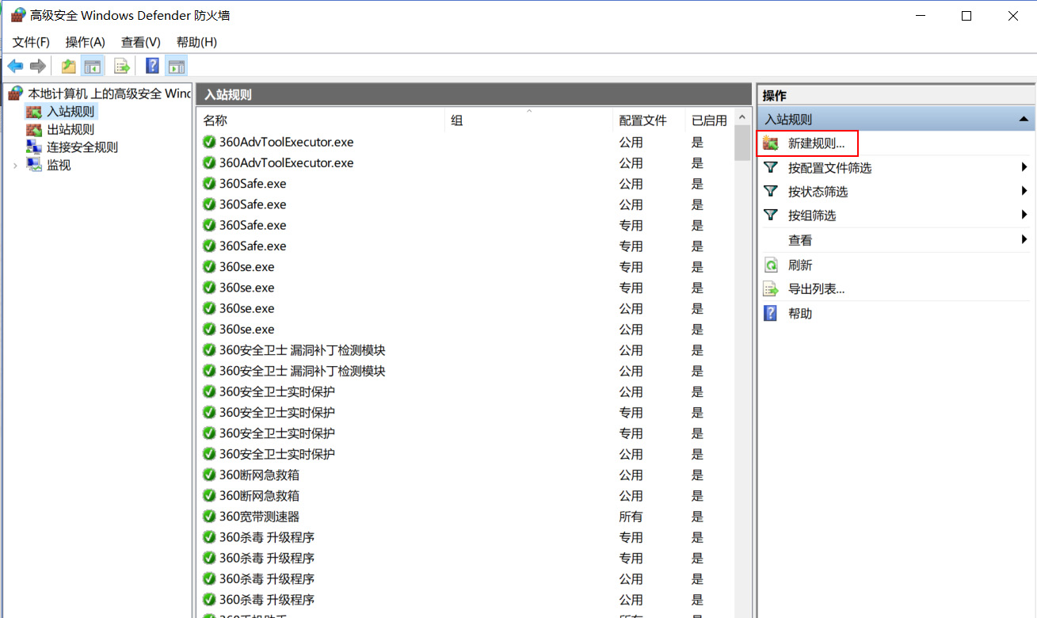Click the firewall app icon in the title bar
Viewport: 1037px width, 618px height.
click(17, 15)
